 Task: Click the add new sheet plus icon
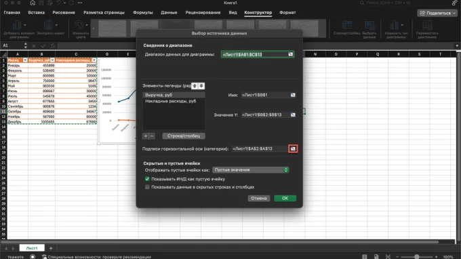(51, 248)
